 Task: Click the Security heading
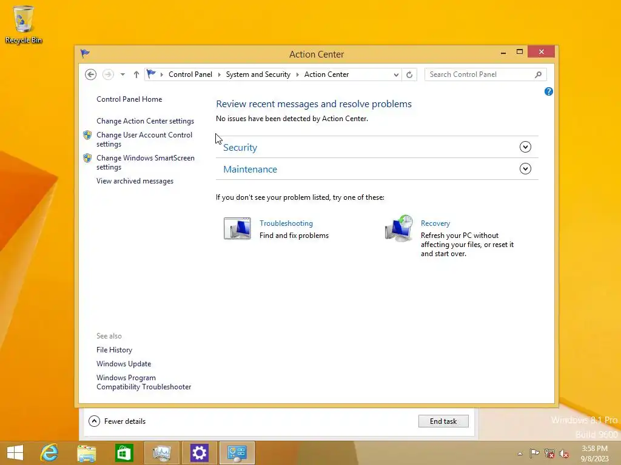240,148
